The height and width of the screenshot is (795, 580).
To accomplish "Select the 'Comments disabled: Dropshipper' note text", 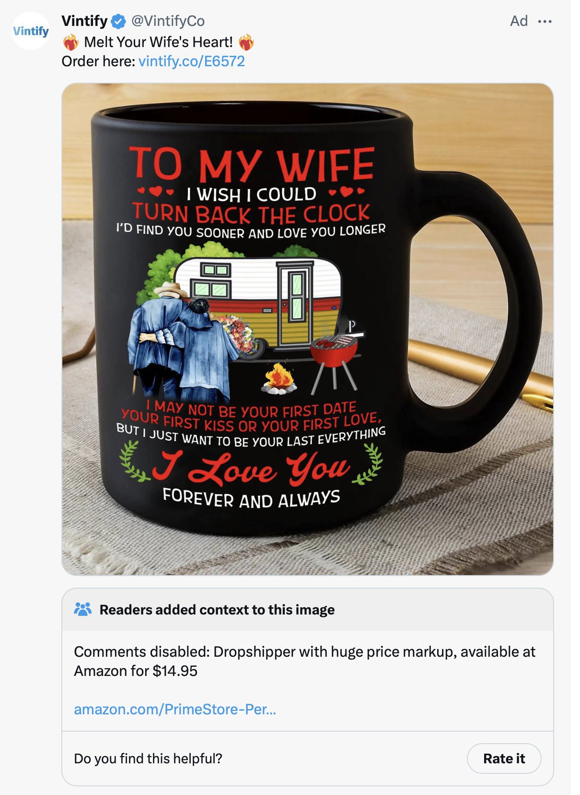I will pos(304,661).
